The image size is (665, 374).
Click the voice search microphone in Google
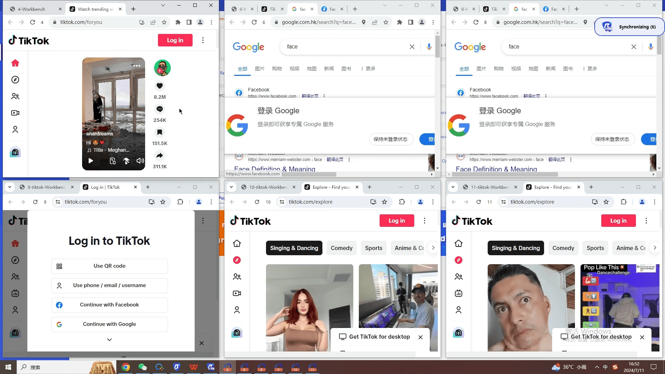(x=429, y=47)
